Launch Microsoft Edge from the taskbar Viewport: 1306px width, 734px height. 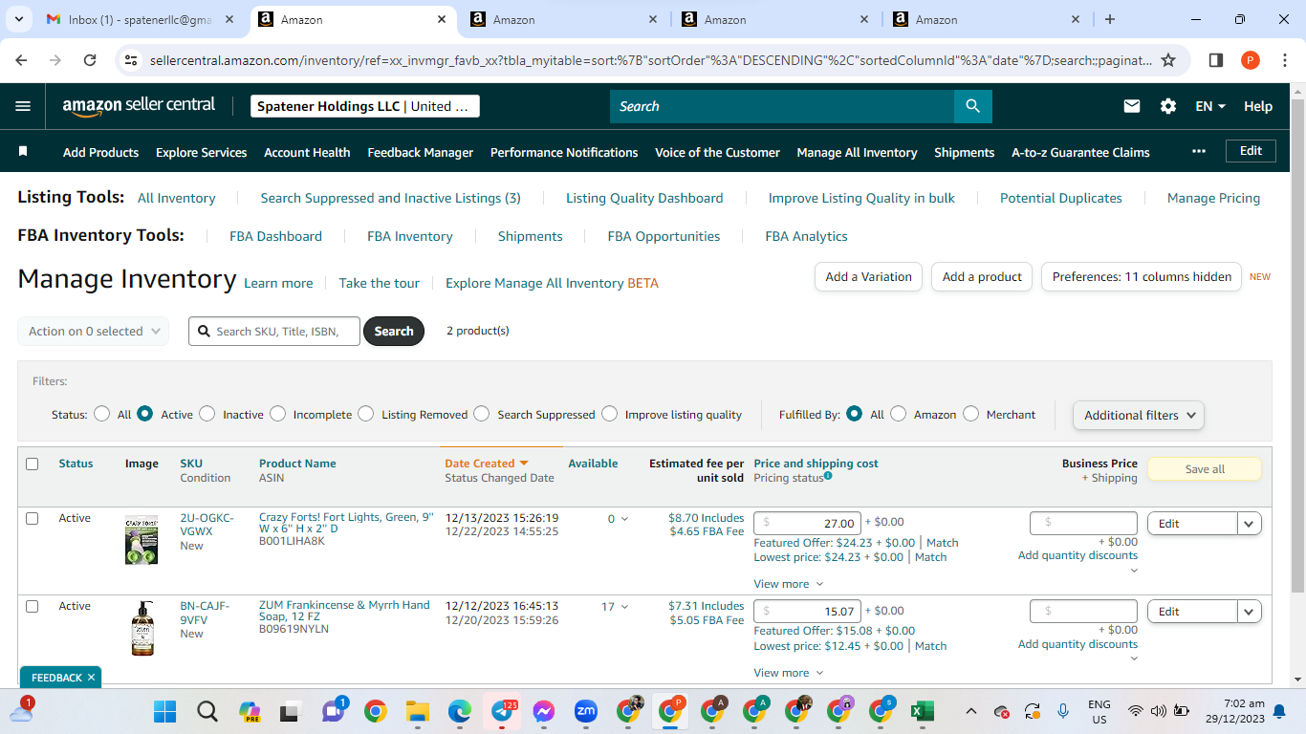[x=460, y=711]
